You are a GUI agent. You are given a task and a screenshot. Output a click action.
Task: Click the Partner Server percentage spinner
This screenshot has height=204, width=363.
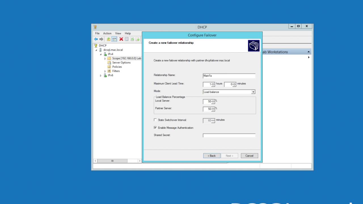213,109
